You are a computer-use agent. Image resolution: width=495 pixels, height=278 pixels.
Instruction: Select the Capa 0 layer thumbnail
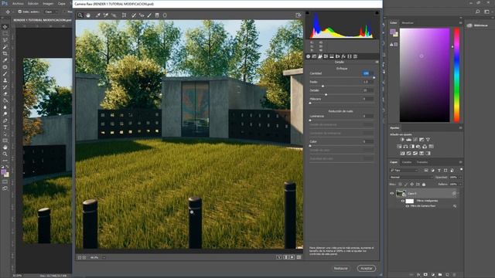[x=401, y=193]
